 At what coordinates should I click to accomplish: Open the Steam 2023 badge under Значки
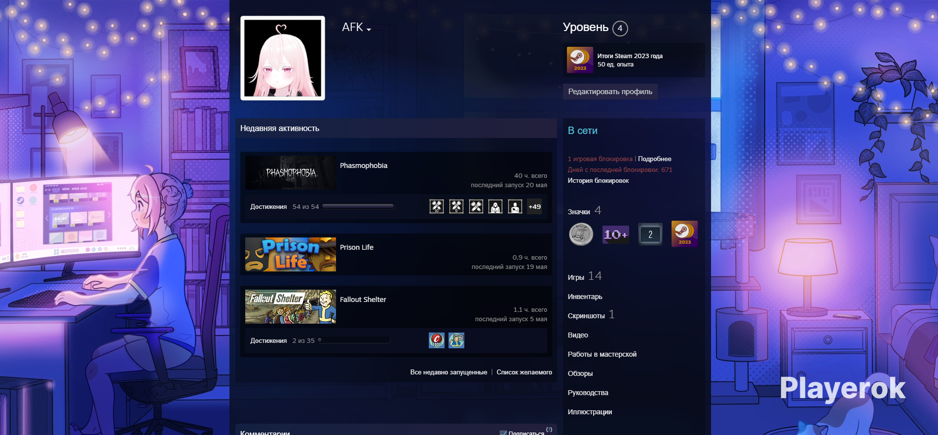tap(684, 234)
